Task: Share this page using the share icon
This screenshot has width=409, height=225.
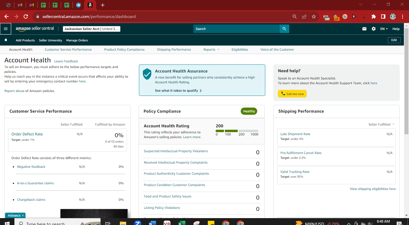Action: [304, 16]
